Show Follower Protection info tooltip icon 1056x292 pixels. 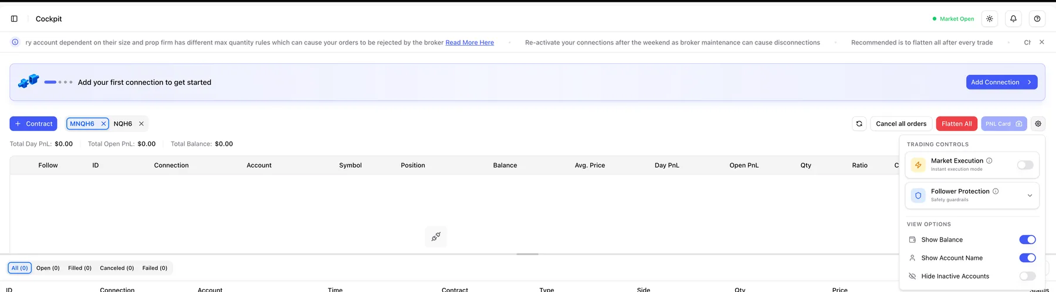coord(996,191)
